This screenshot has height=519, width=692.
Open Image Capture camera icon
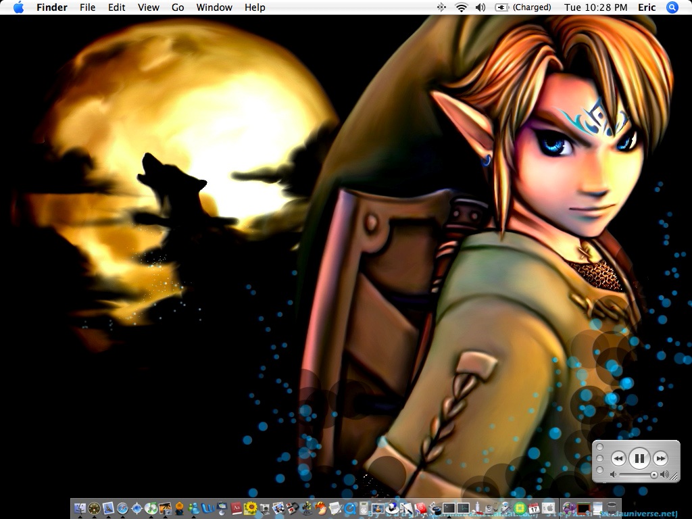pos(265,509)
